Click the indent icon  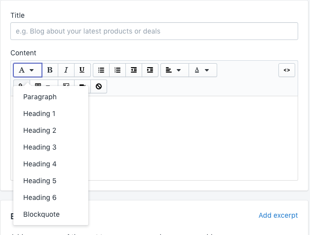point(150,70)
